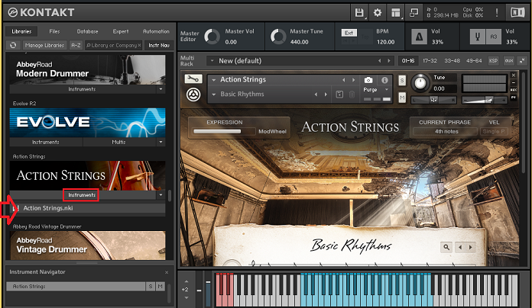Select rack page 33-48
Image resolution: width=532 pixels, height=308 pixels.
coord(453,61)
